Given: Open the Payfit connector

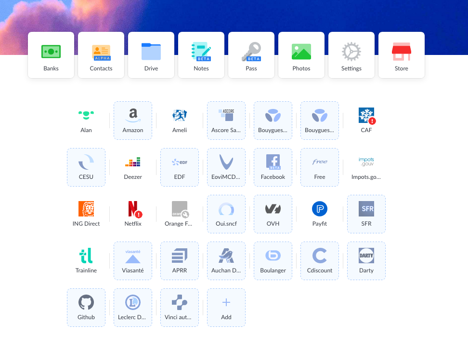Looking at the screenshot, I should coord(320,214).
